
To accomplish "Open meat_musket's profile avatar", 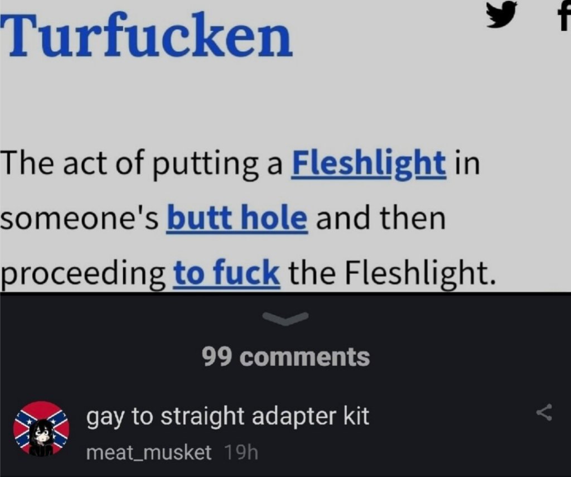I will (41, 428).
